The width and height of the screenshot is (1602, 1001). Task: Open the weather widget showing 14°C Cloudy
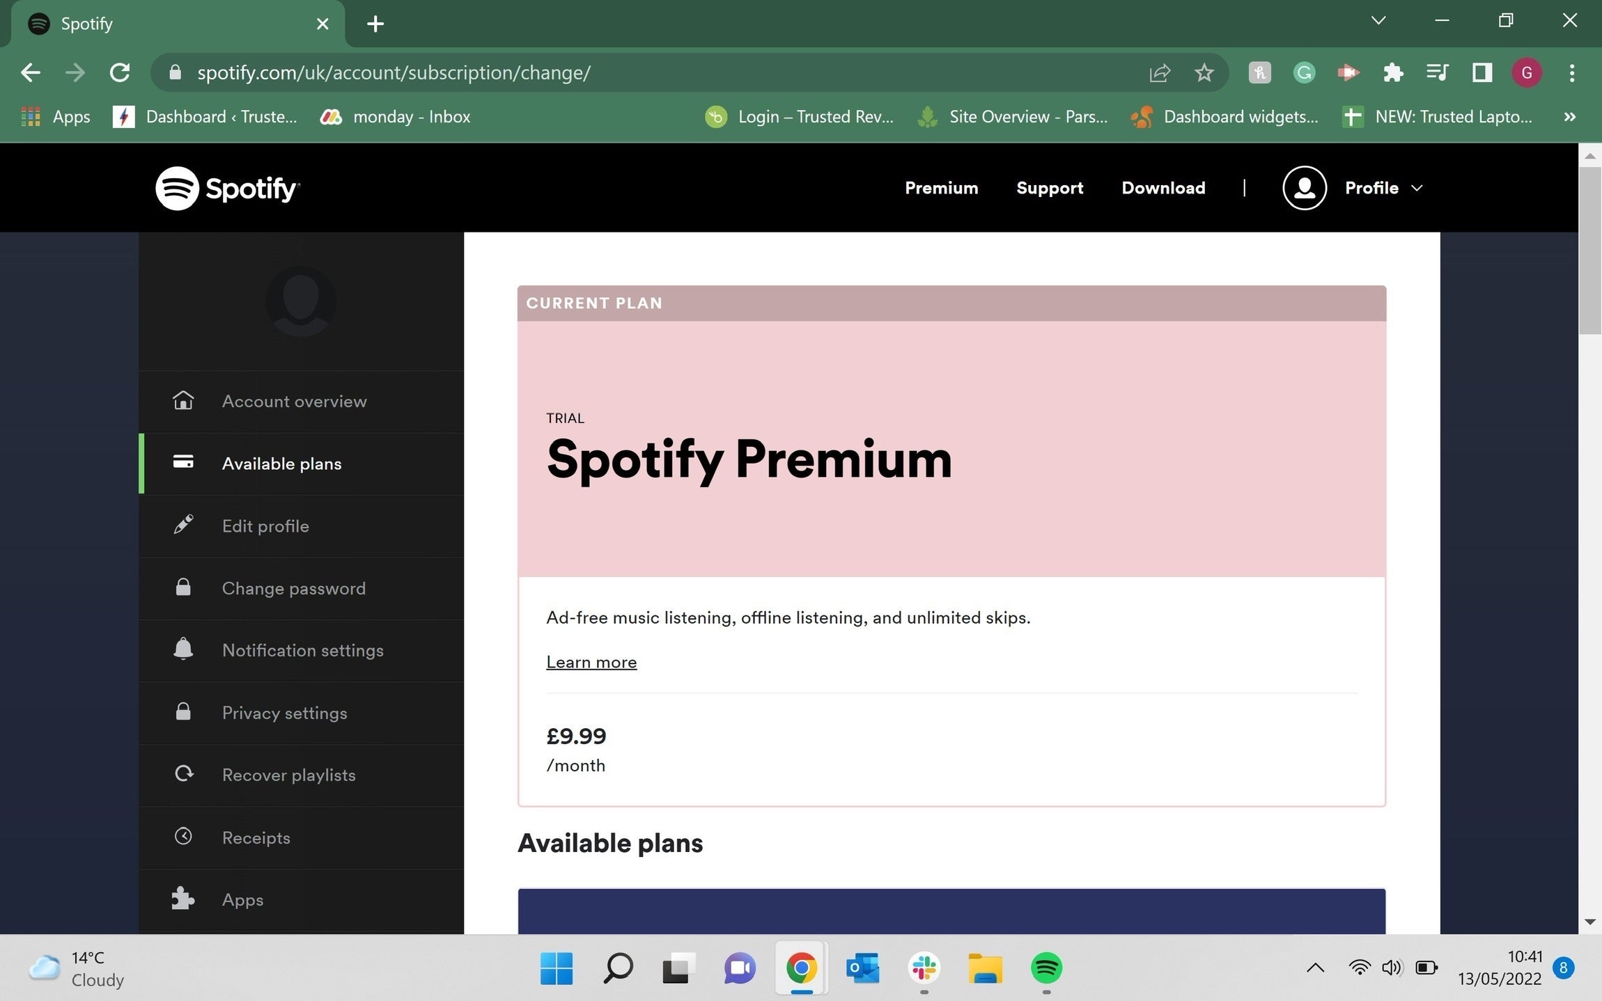coord(77,968)
